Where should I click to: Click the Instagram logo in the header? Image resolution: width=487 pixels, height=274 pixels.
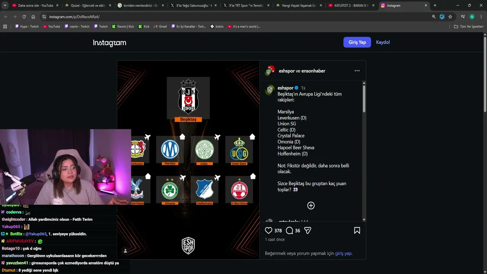pyautogui.click(x=110, y=43)
